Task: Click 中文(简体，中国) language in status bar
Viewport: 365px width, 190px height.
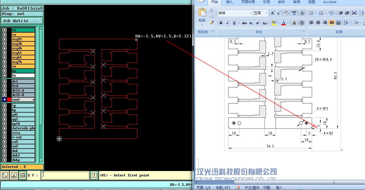Action: click(257, 187)
